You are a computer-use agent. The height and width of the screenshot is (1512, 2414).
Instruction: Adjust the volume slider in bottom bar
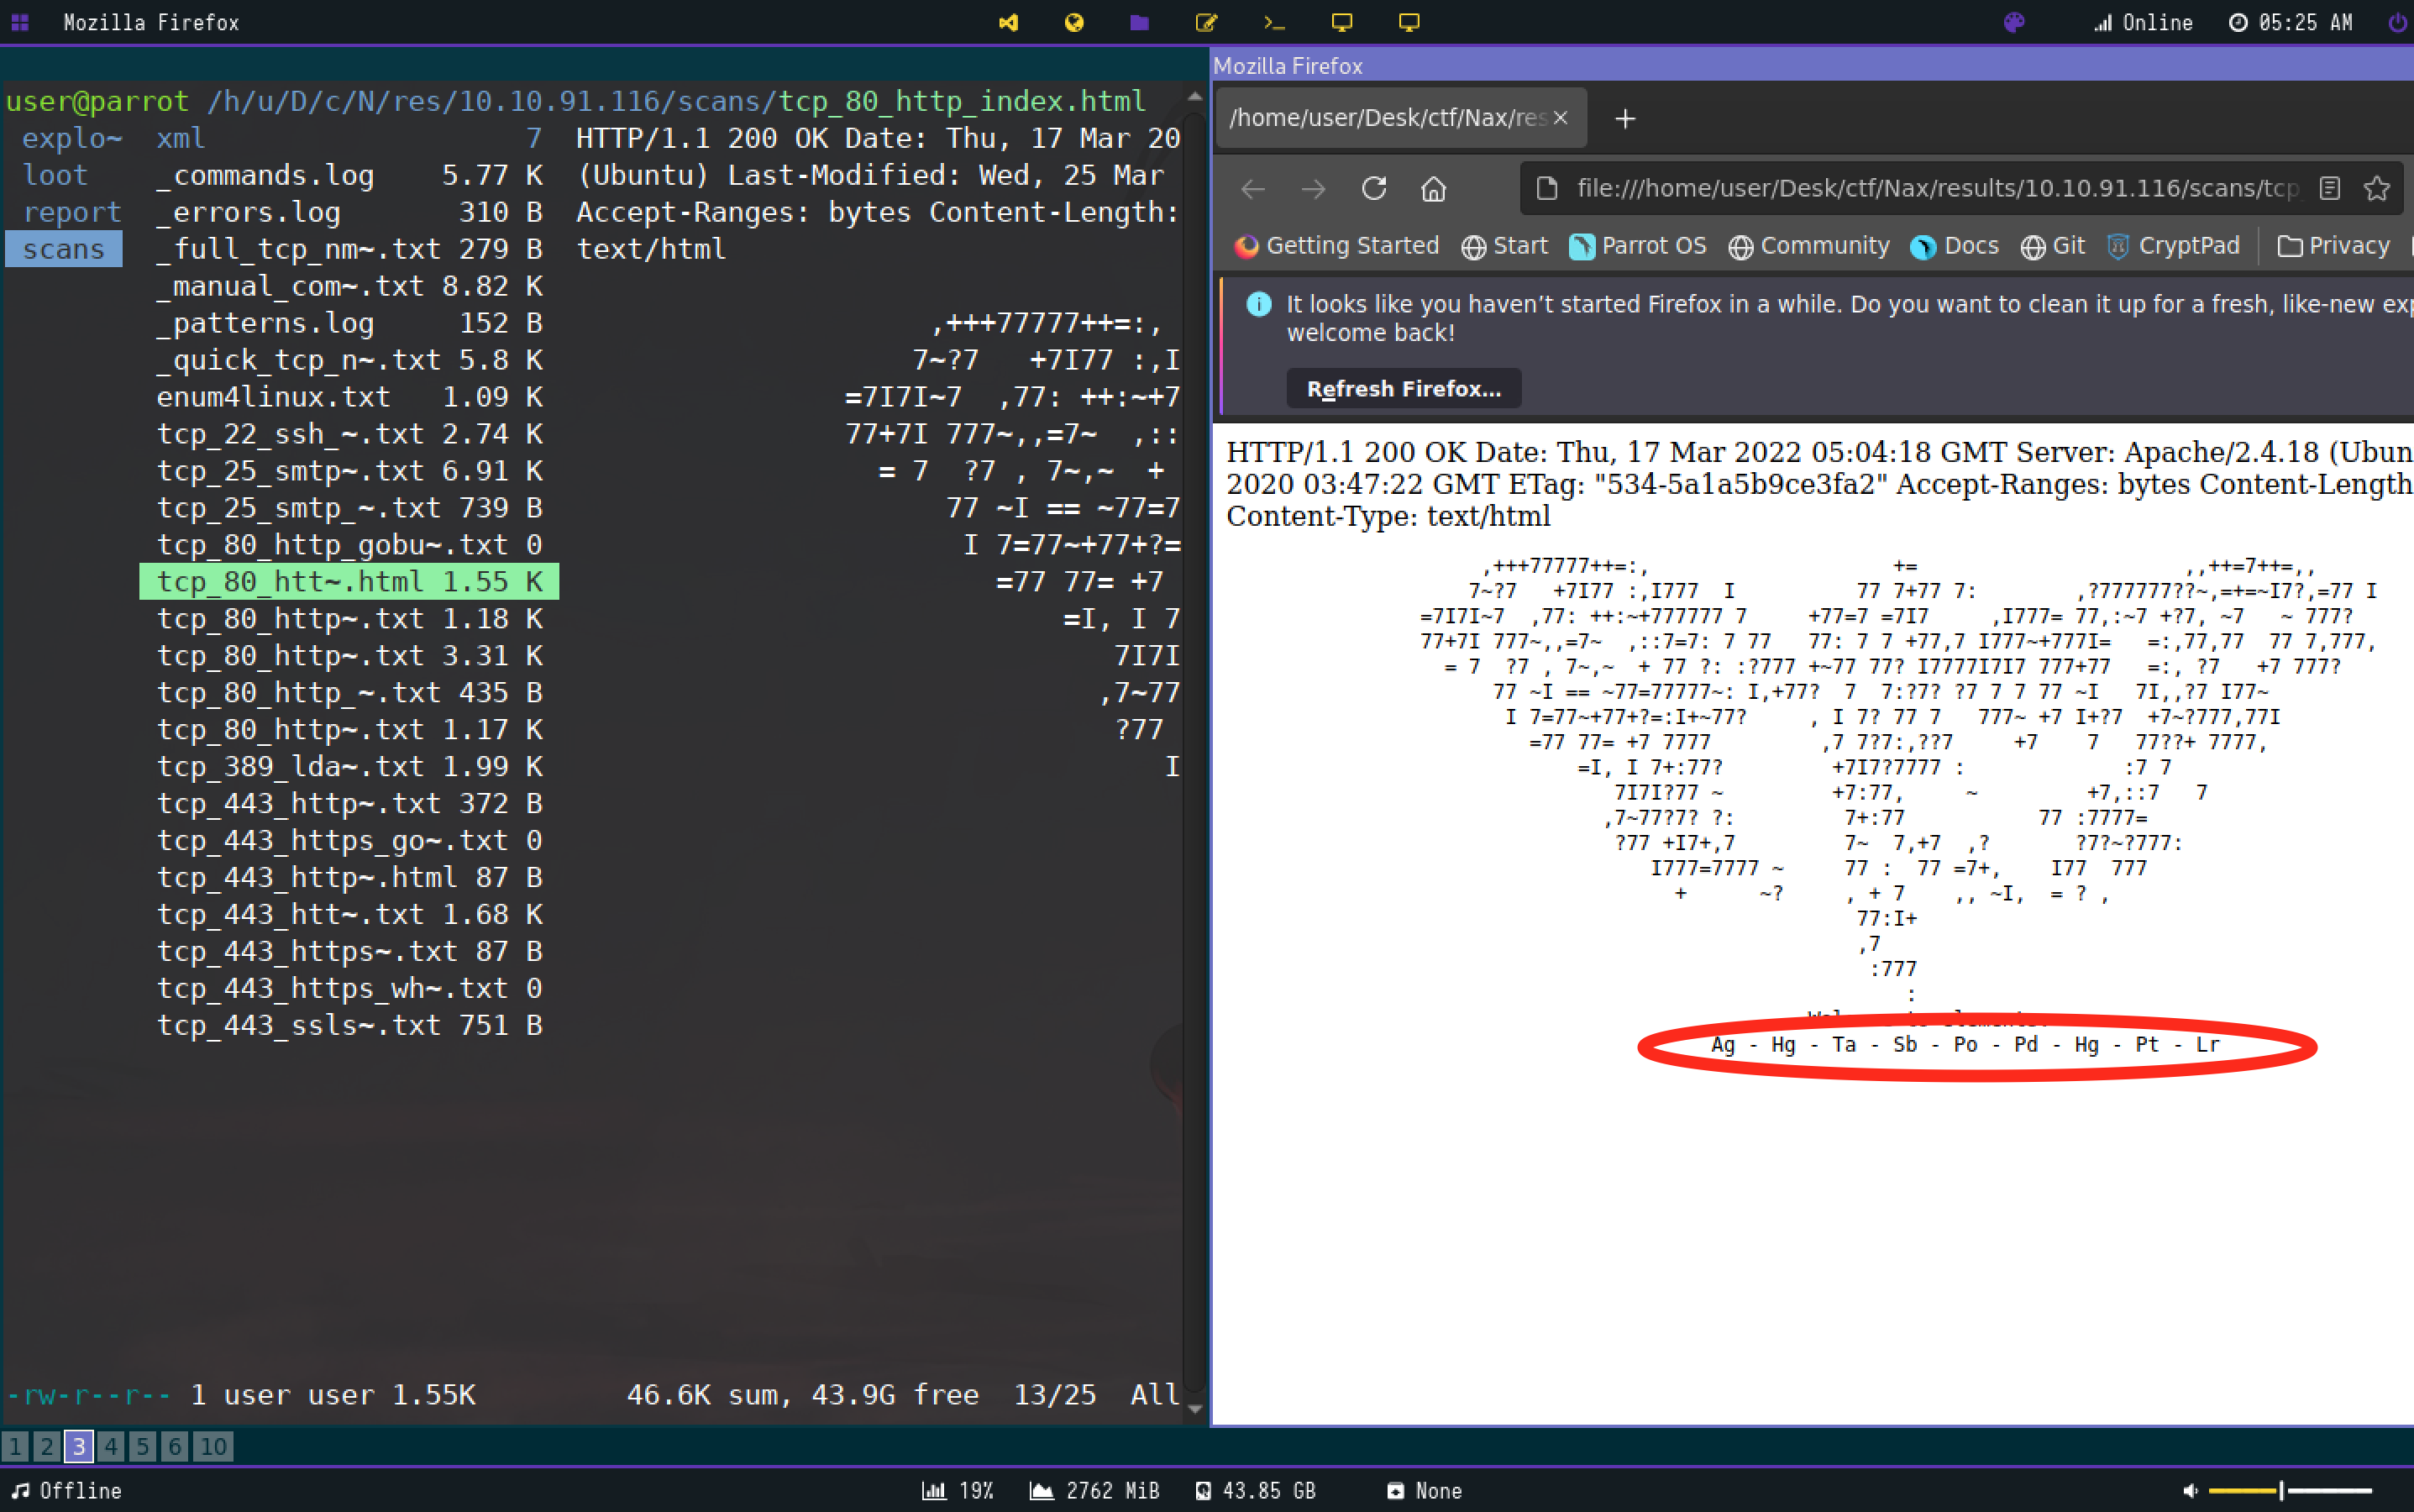tap(2281, 1491)
